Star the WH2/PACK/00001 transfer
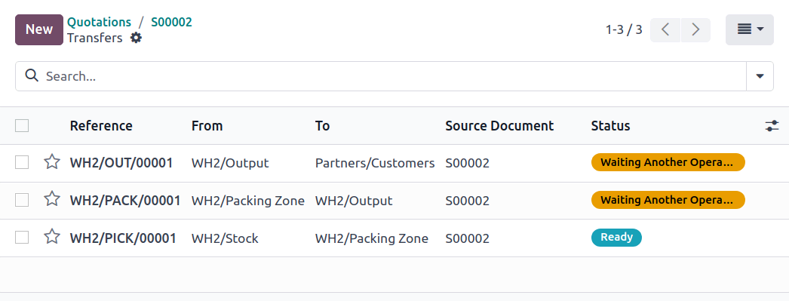Screen dimensions: 789x301 click(x=52, y=199)
